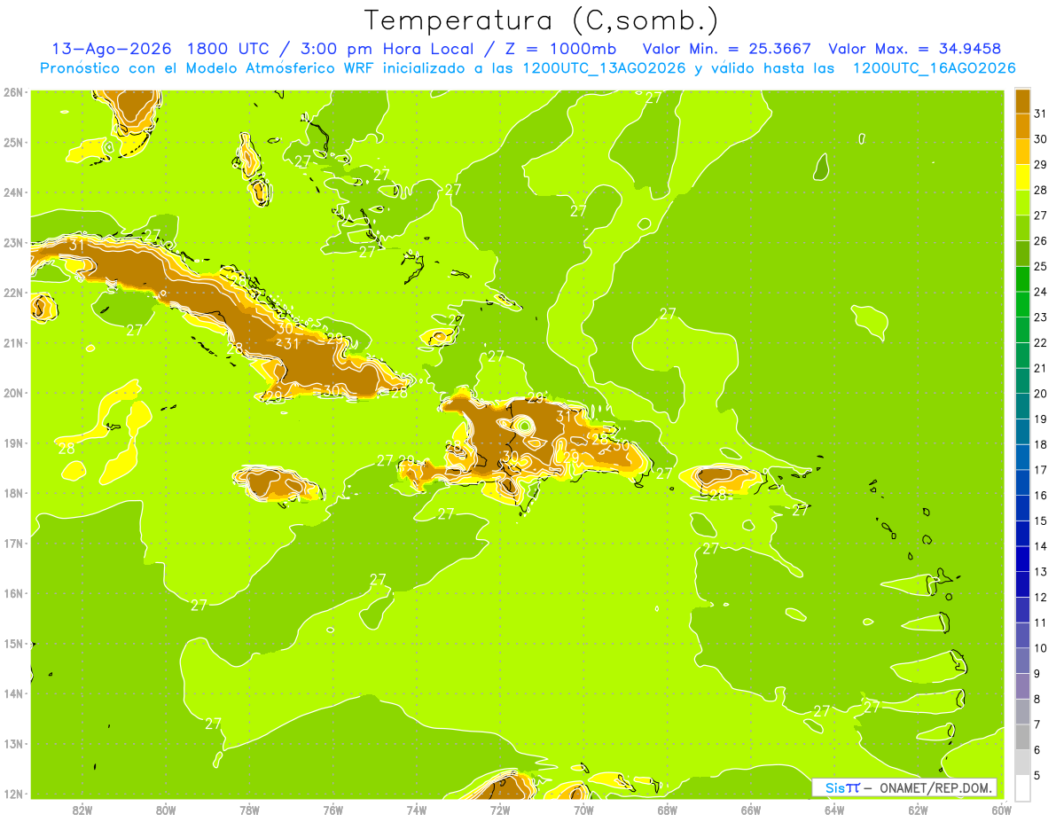Pick the yellow swatch between 28 and 29

point(1023,177)
